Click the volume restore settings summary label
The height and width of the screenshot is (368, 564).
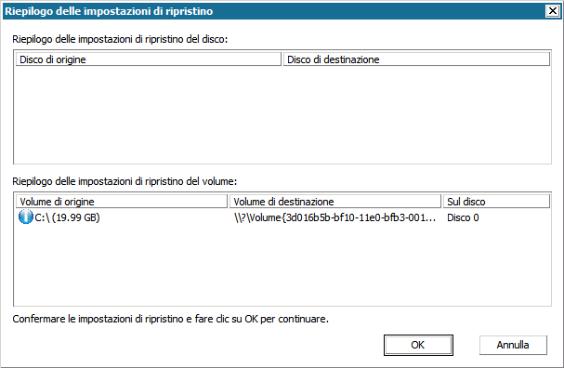125,181
